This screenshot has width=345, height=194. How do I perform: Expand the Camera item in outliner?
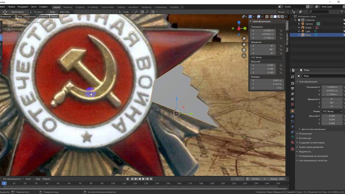tap(299, 24)
